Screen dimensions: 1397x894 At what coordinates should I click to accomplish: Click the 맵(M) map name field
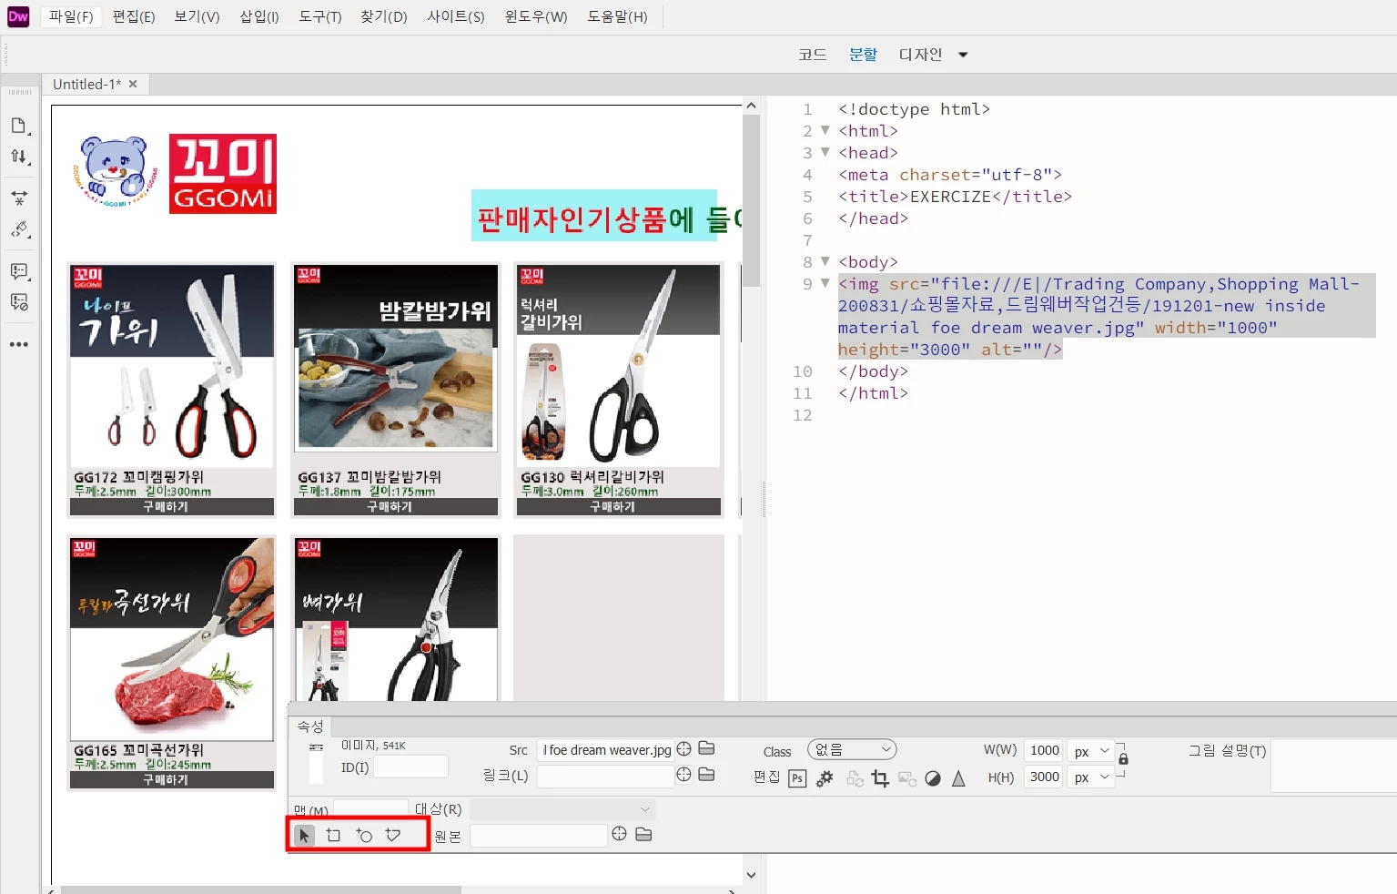coord(371,809)
